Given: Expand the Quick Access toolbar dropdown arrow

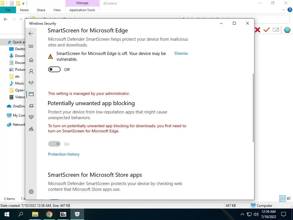Looking at the screenshot, I should pos(23,3).
